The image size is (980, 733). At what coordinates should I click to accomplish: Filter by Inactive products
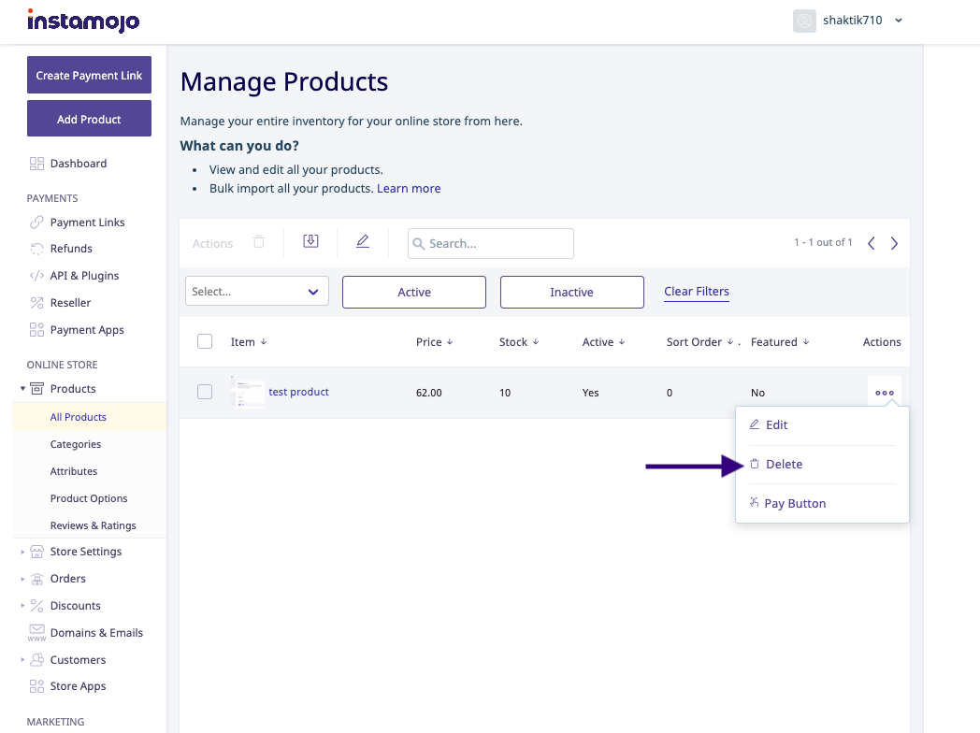click(572, 292)
